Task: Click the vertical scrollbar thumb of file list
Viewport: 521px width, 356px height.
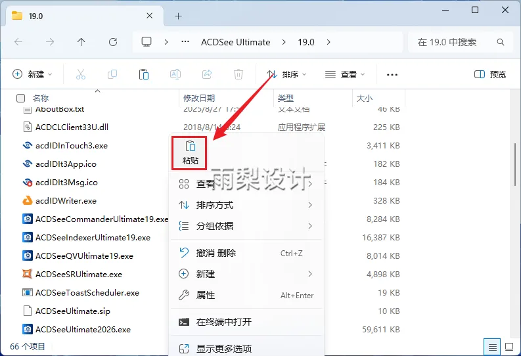Action: pyautogui.click(x=515, y=164)
